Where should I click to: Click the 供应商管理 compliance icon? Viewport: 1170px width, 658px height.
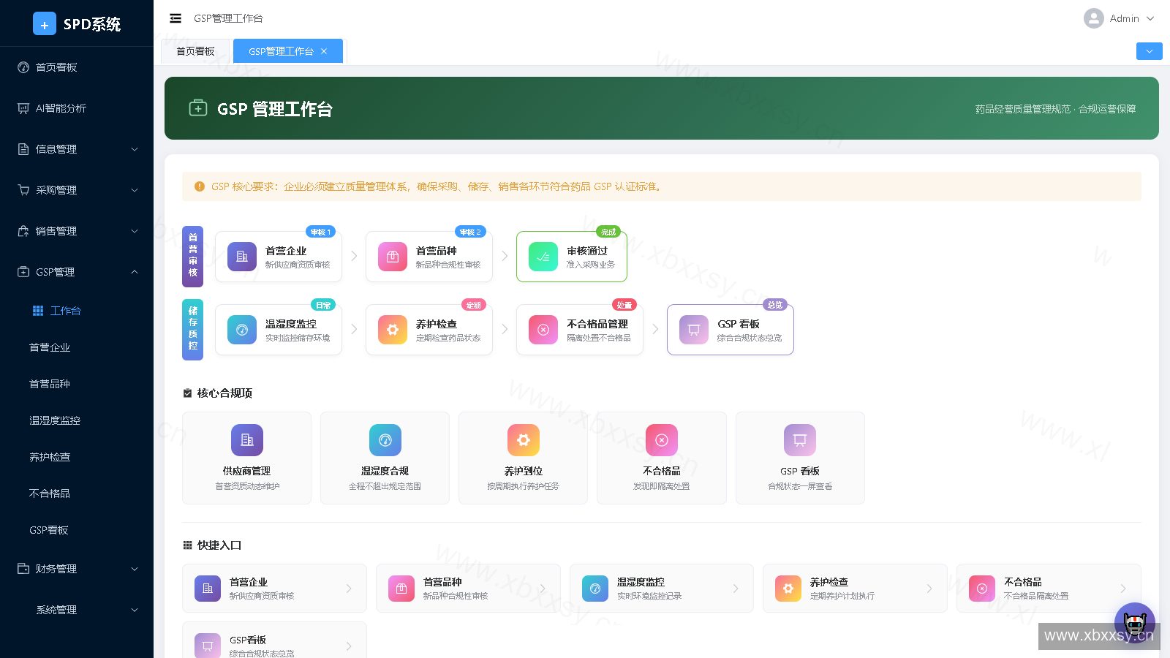(x=247, y=440)
